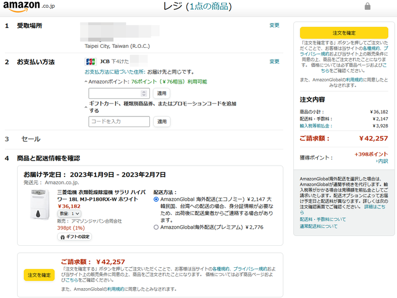The width and height of the screenshot is (397, 298).
Task: Open 利用規約 link in the bottom box
Action: (116, 289)
